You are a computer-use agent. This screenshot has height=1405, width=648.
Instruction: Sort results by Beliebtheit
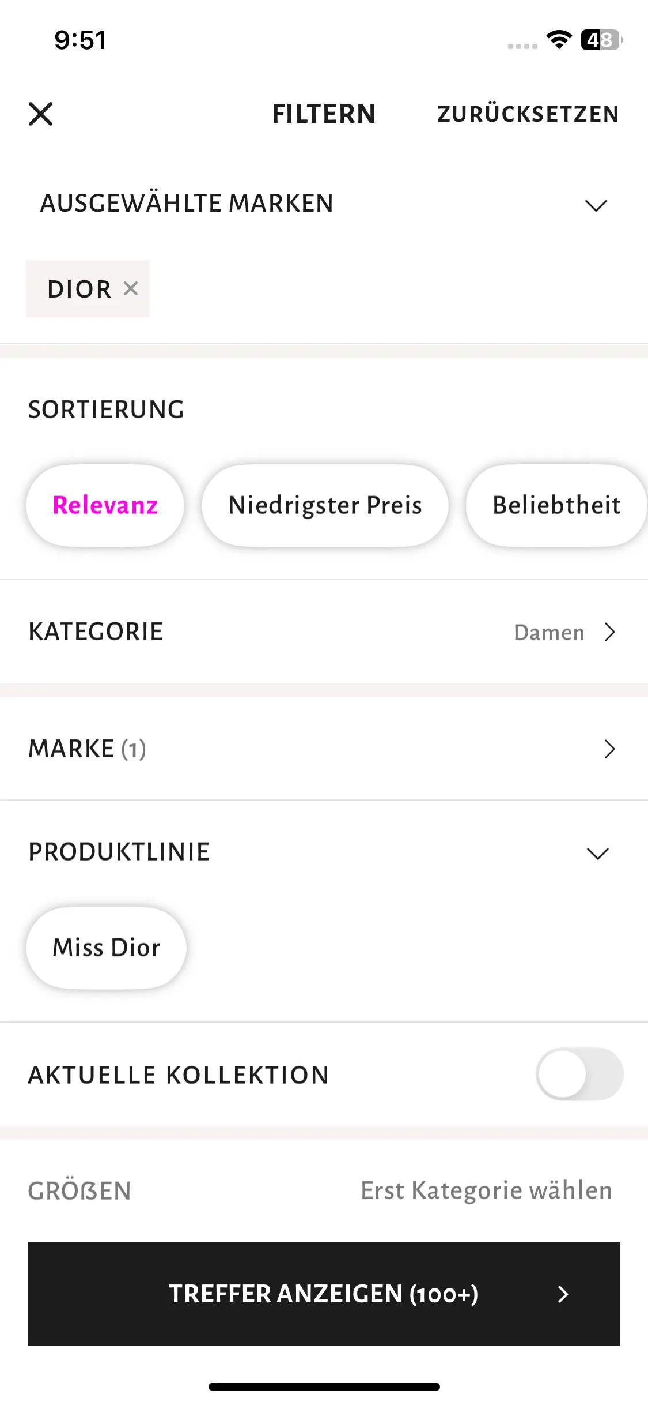coord(556,505)
